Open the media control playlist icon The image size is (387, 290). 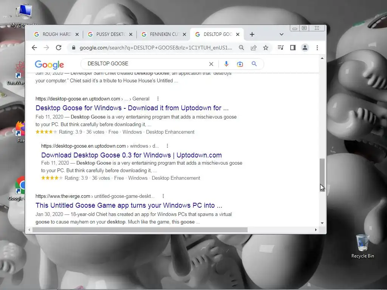point(281,48)
